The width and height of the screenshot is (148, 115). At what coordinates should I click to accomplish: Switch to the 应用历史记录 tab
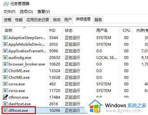click(38, 20)
